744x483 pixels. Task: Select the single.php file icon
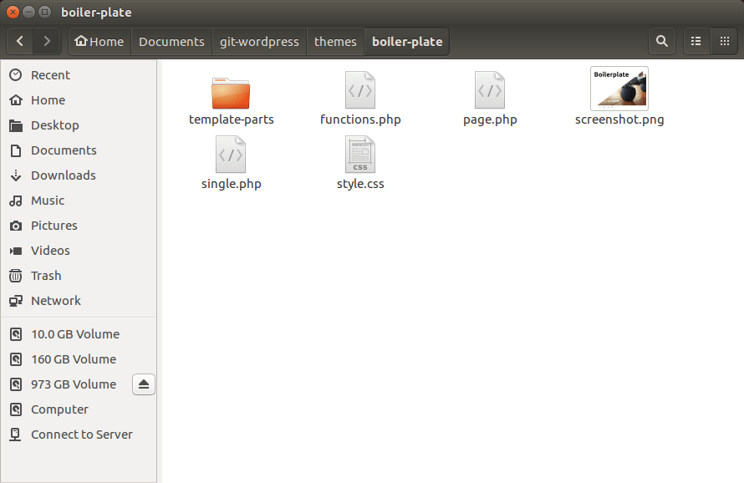pos(231,155)
